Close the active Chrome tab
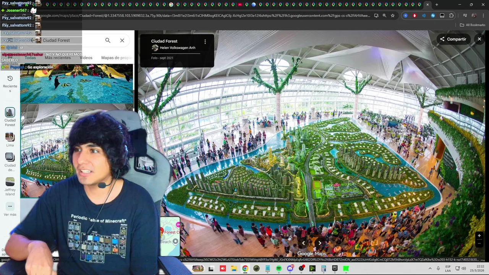This screenshot has width=489, height=275. click(x=427, y=5)
